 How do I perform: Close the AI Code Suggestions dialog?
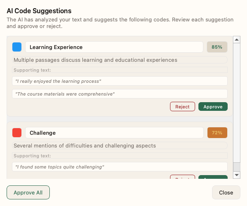coord(226,192)
